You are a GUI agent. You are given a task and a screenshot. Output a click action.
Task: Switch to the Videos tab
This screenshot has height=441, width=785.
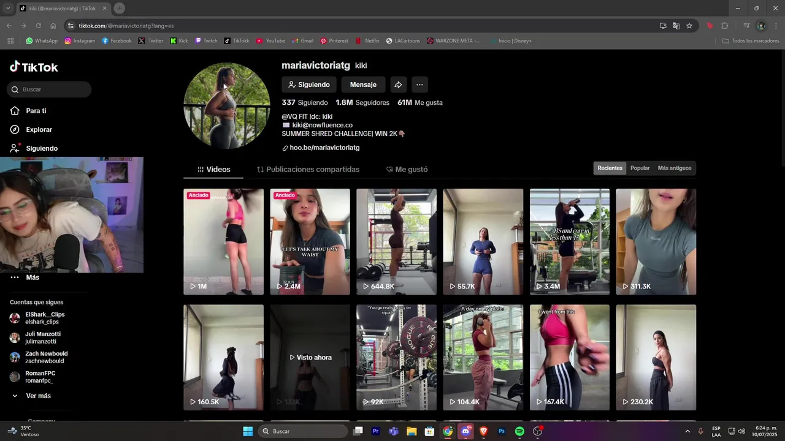(x=213, y=170)
